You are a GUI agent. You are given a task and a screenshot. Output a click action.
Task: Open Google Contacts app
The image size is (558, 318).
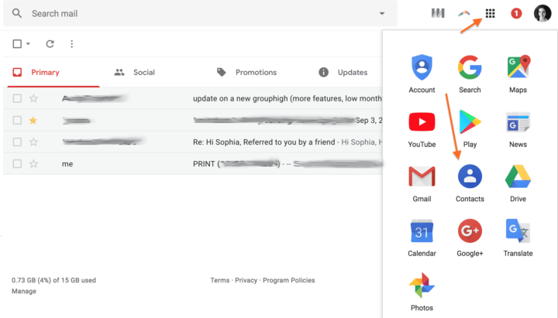(470, 183)
